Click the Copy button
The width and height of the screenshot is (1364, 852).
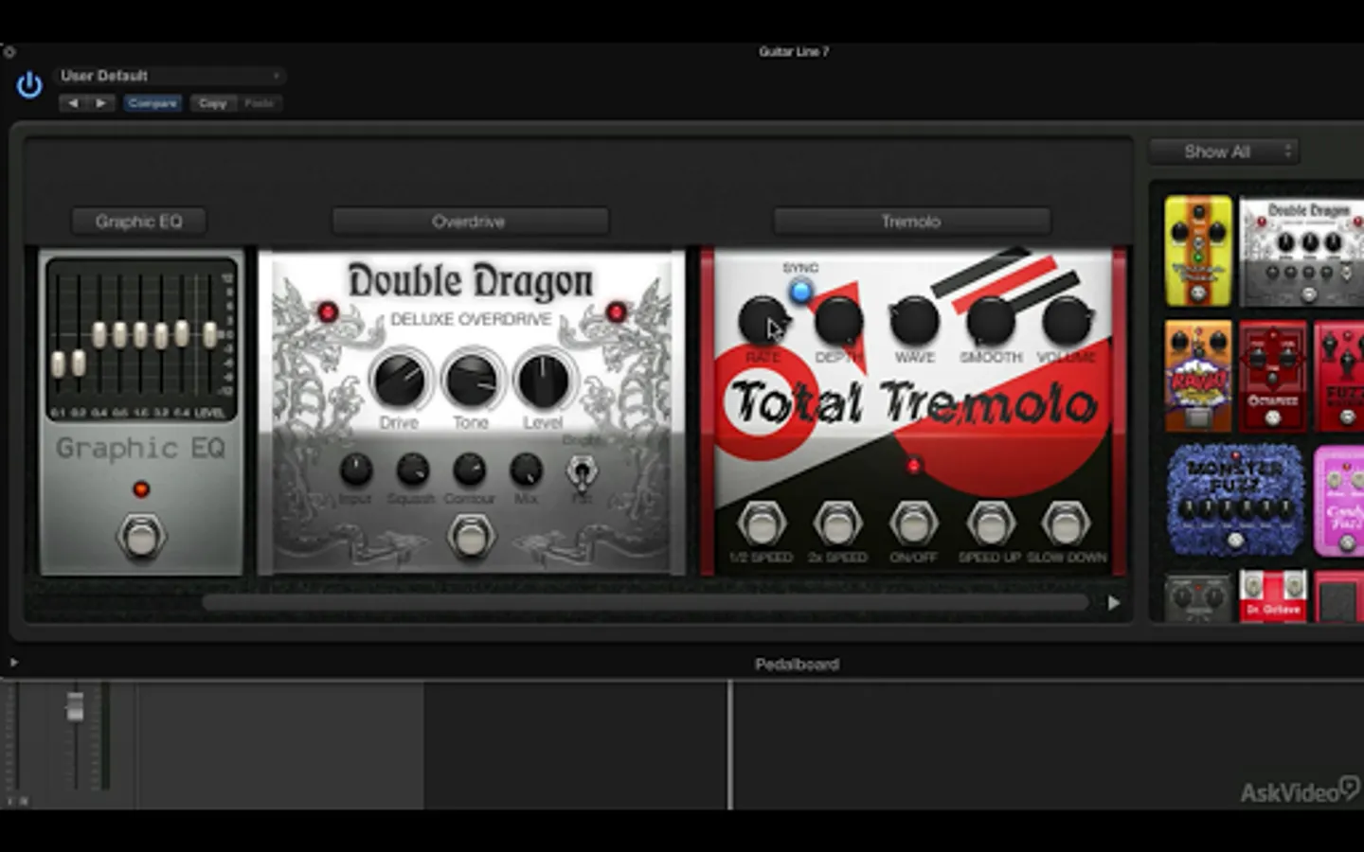click(x=212, y=103)
